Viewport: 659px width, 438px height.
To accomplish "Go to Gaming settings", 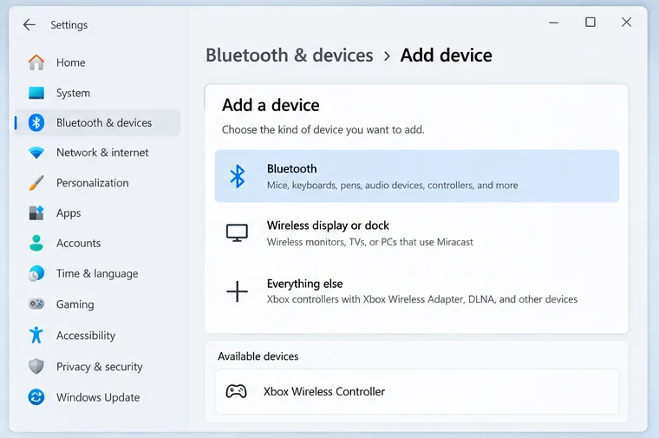I will (x=98, y=304).
